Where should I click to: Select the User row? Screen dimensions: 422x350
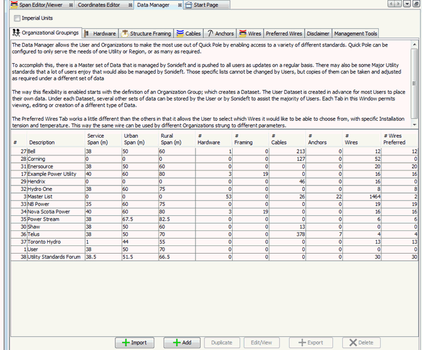(214, 249)
